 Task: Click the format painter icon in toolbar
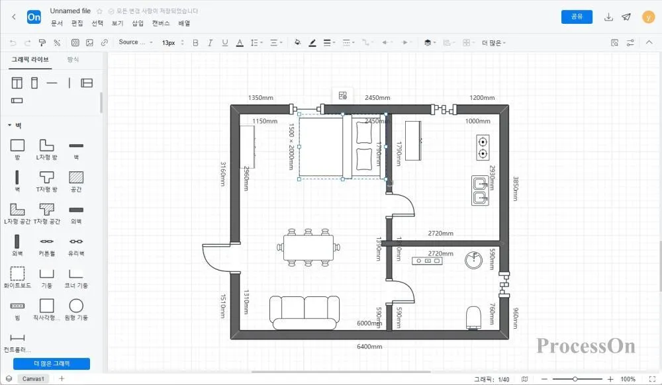(42, 42)
